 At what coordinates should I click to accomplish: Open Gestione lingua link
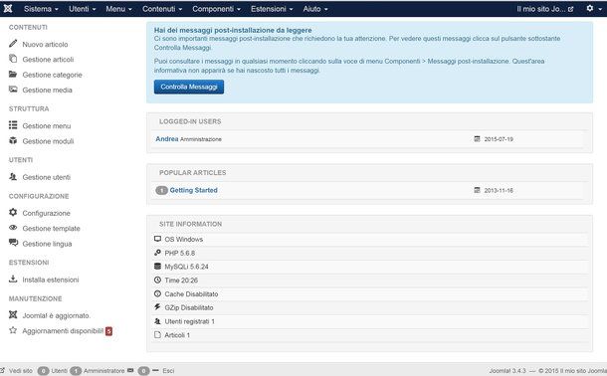(x=47, y=244)
